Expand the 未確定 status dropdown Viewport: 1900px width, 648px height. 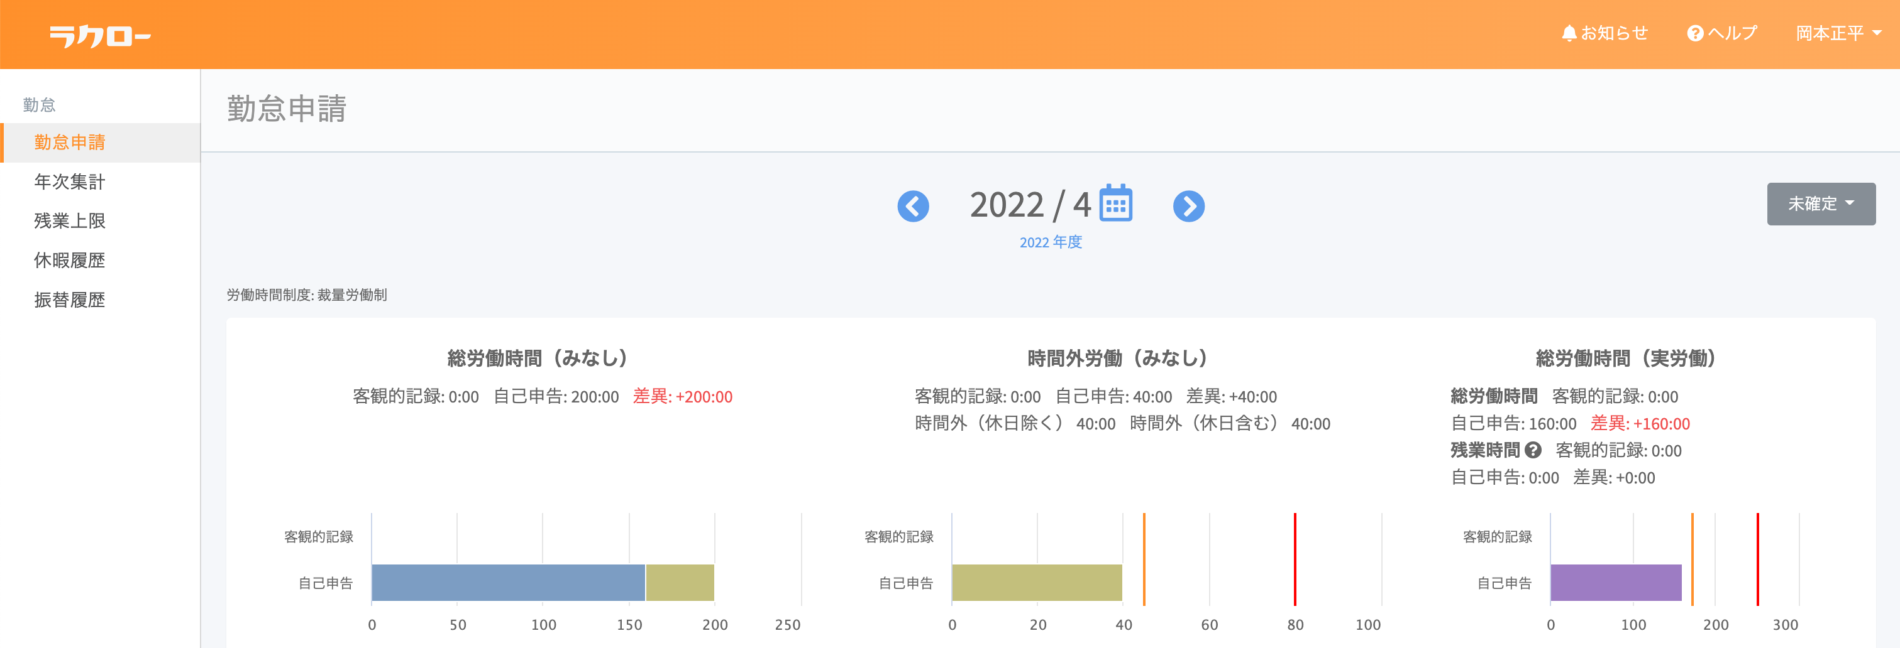coord(1821,204)
